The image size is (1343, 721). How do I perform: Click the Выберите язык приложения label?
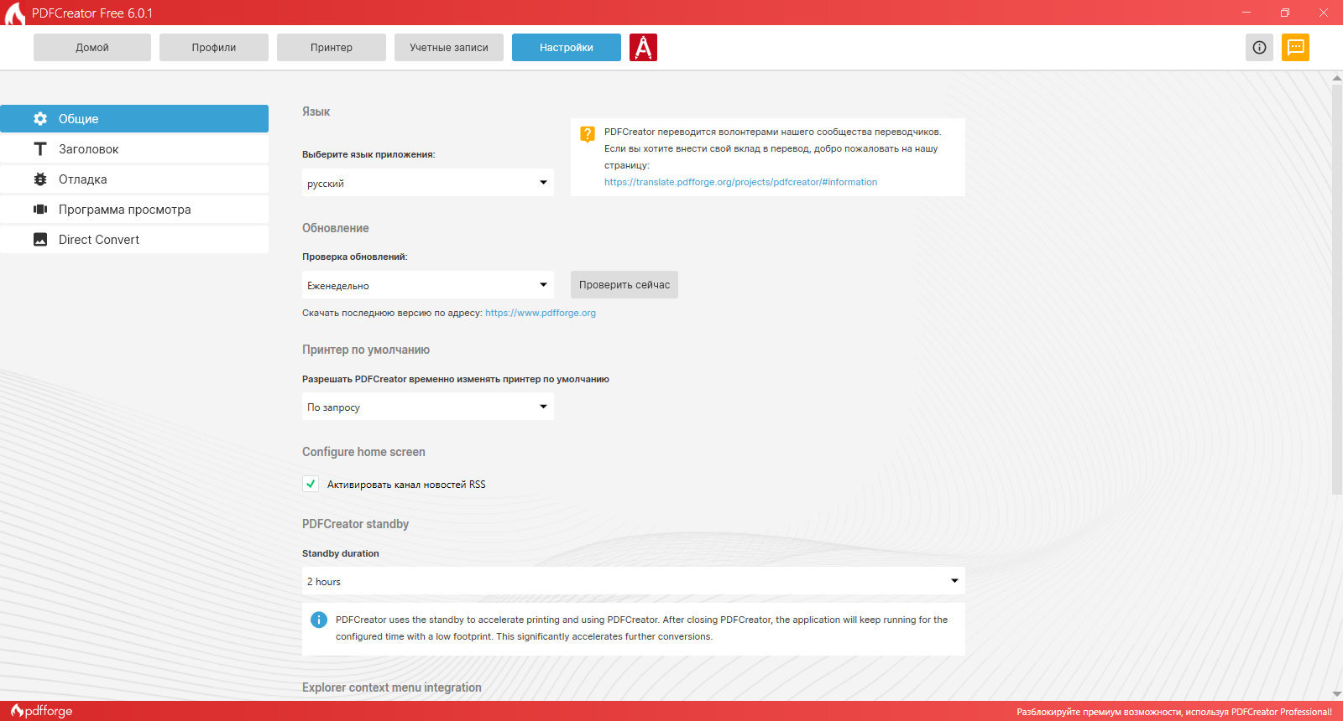369,154
